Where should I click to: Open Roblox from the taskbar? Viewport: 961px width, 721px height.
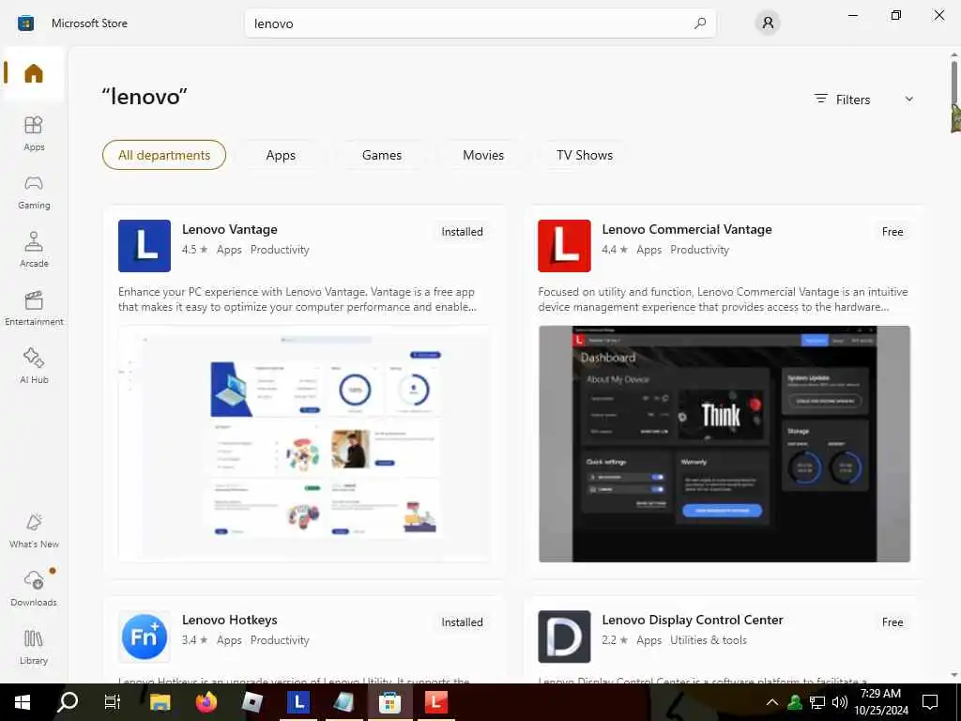[x=252, y=702]
